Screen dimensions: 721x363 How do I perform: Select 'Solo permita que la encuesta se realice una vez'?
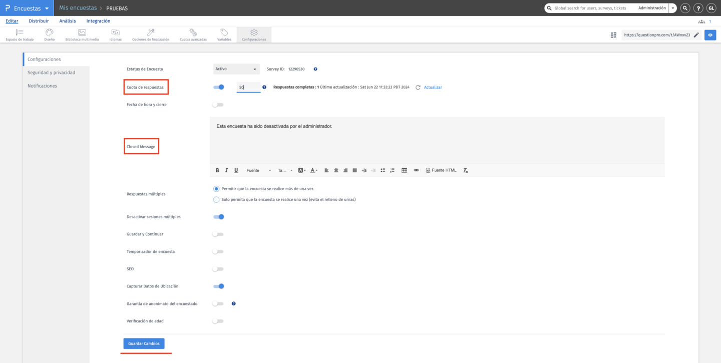click(216, 199)
